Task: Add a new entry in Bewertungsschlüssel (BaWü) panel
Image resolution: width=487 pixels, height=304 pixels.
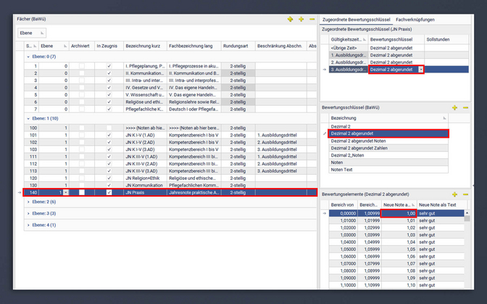Action: tap(454, 107)
